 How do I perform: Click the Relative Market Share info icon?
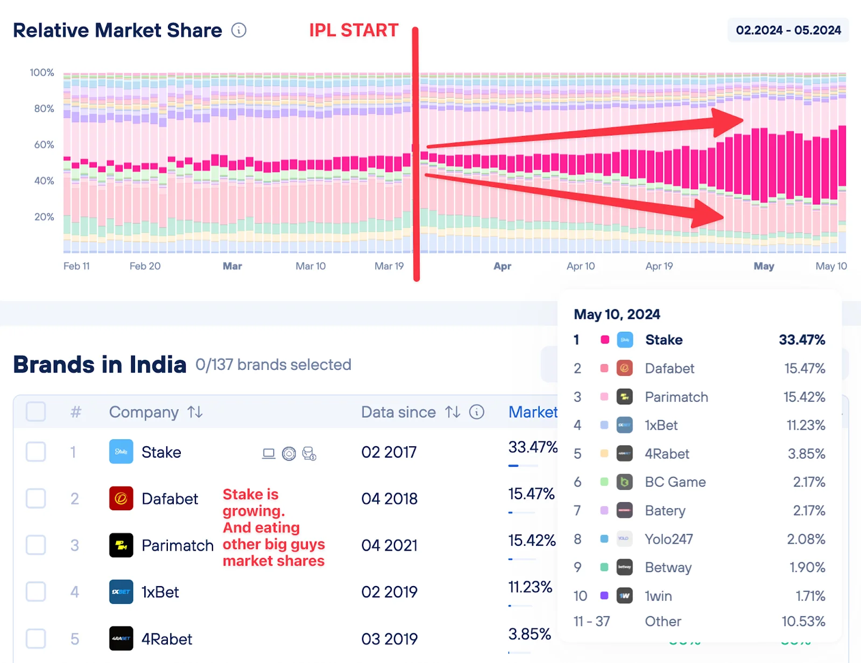coord(239,30)
